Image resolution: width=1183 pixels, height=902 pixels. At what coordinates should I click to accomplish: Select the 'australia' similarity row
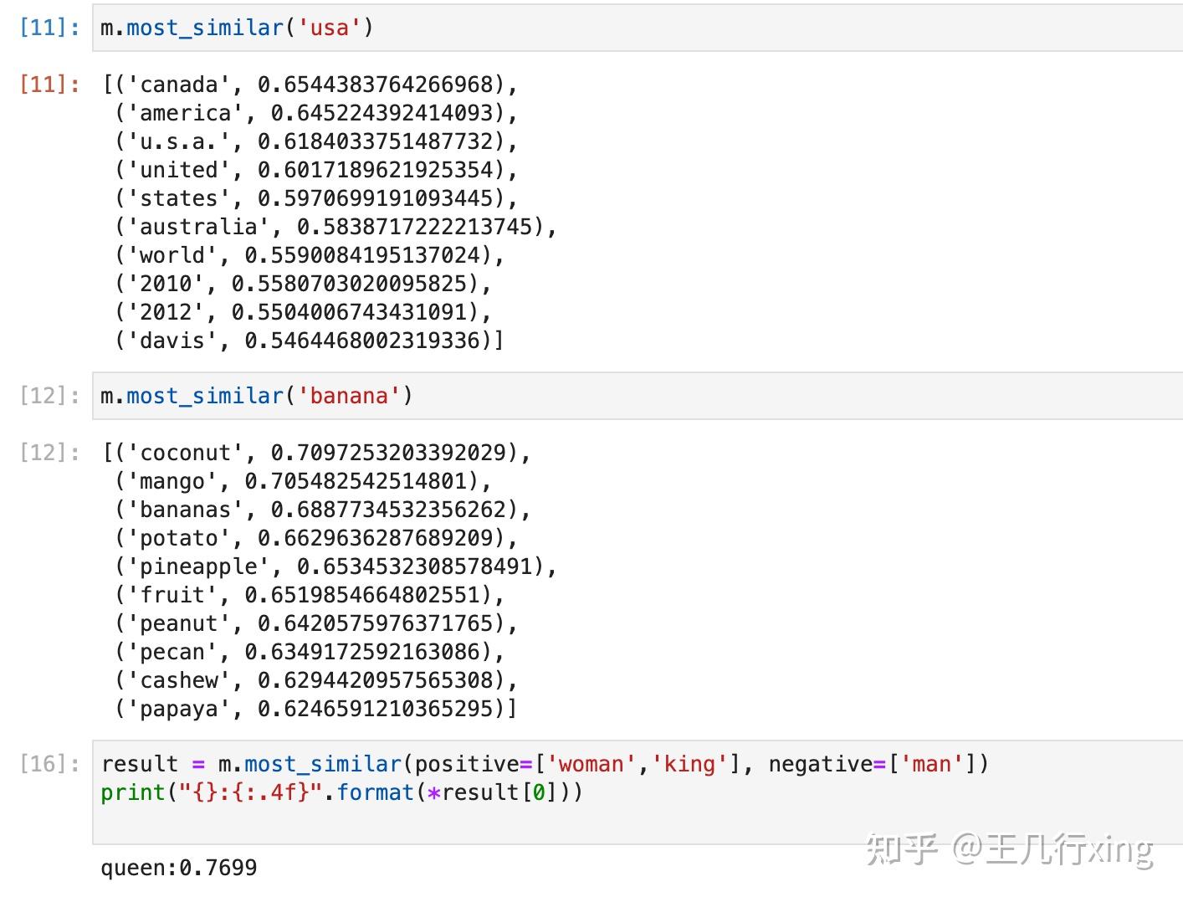click(335, 227)
